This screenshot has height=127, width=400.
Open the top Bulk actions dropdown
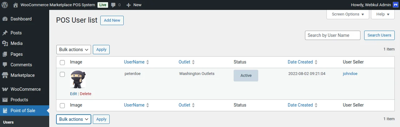[x=74, y=50]
